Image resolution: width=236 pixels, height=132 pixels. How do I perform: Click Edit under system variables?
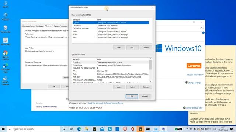(132, 87)
